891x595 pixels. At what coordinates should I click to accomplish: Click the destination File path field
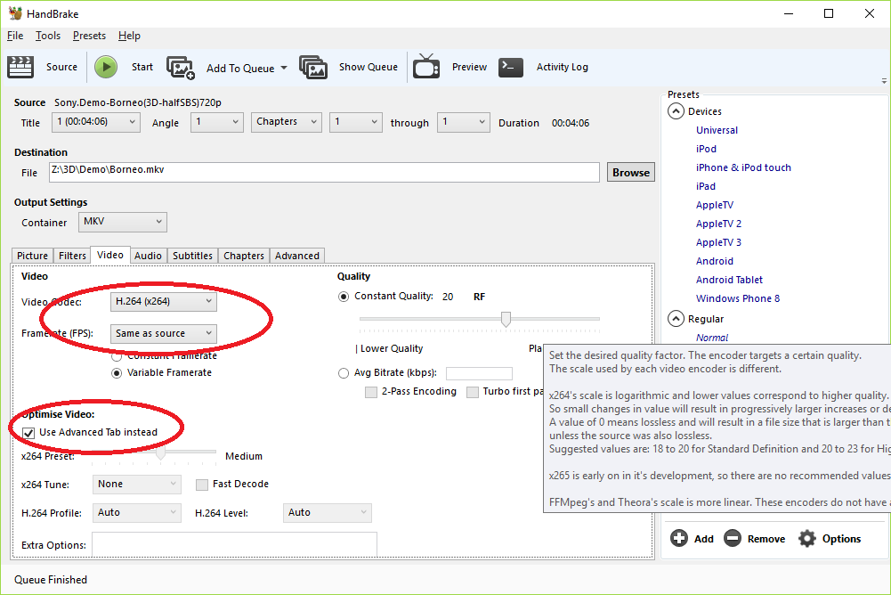point(324,172)
